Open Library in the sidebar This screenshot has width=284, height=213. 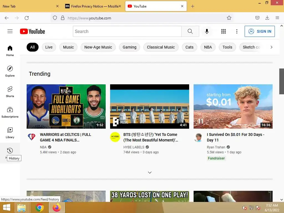[10, 133]
